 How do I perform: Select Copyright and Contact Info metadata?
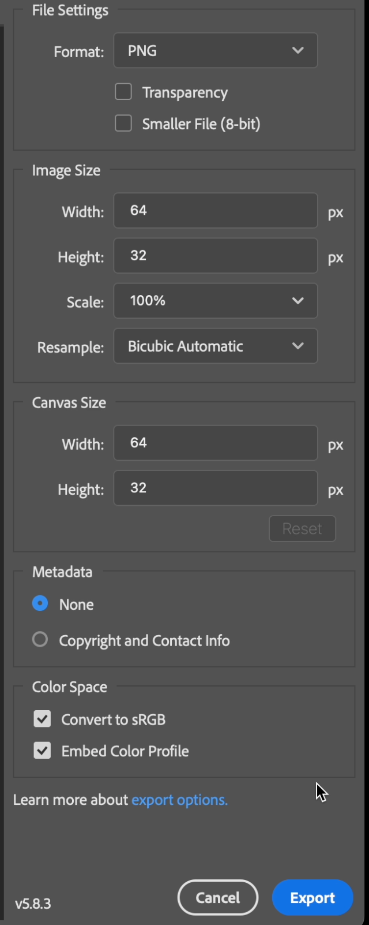pos(40,639)
